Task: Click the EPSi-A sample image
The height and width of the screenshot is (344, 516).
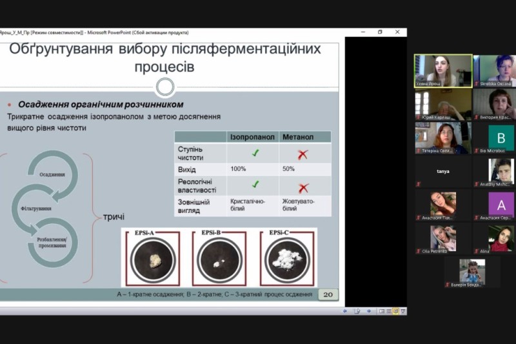Action: click(153, 258)
